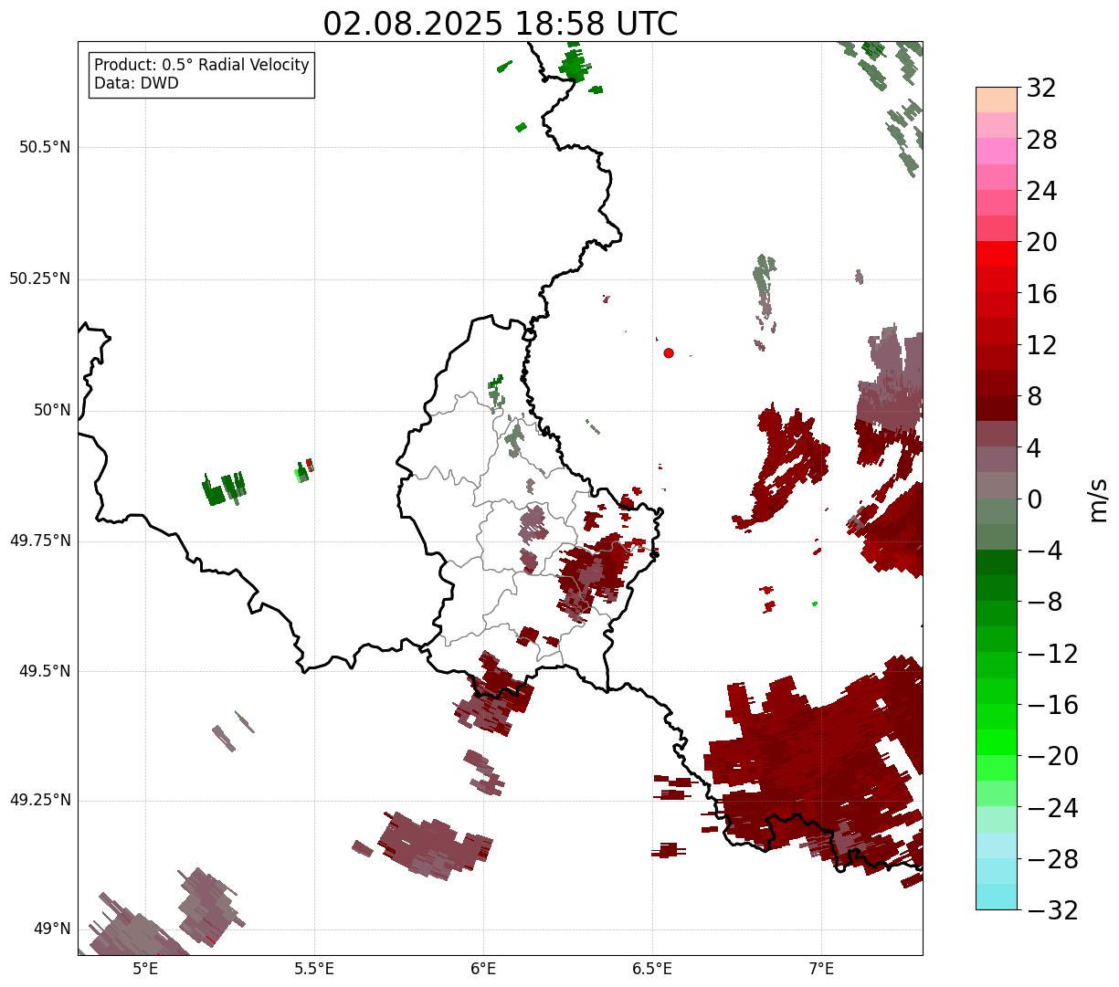Click the colorbar value −12

click(x=1052, y=654)
